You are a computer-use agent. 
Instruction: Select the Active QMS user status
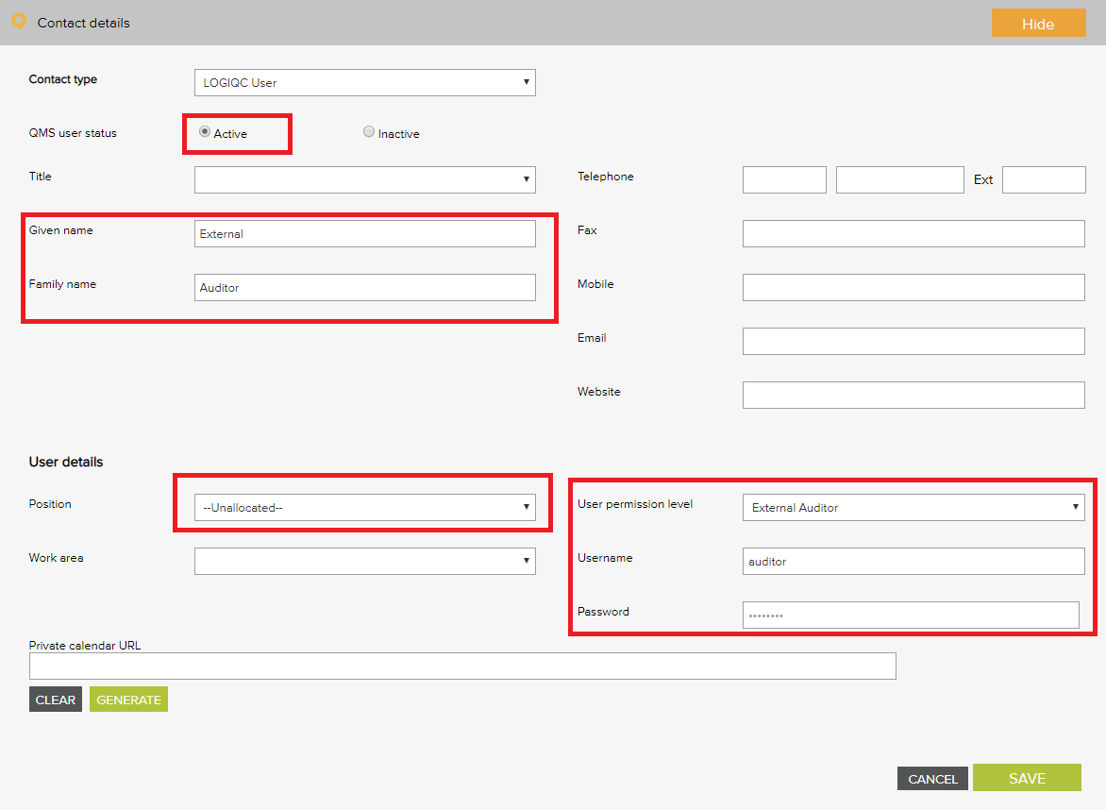(x=205, y=132)
